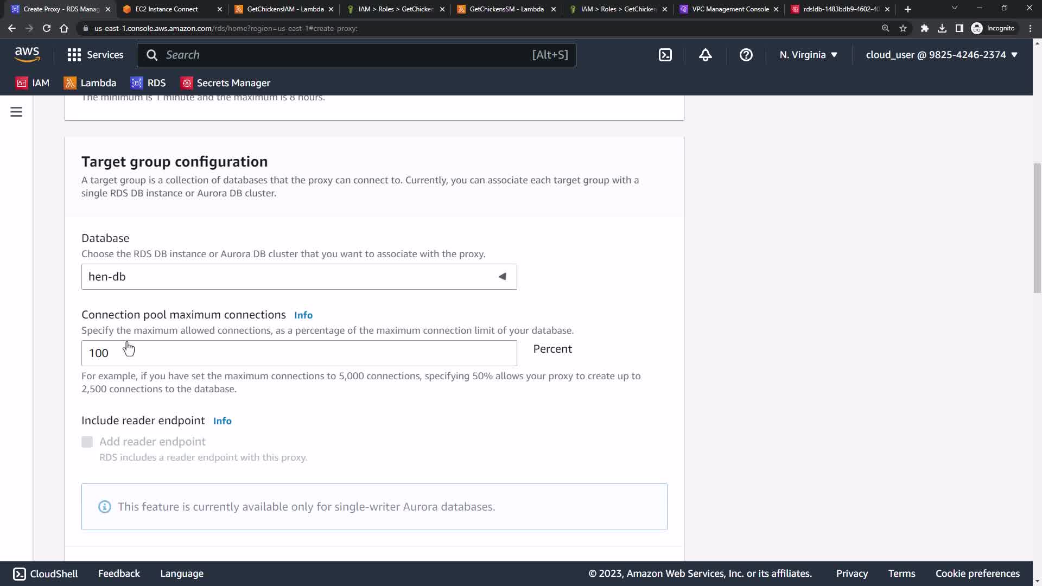Switch to the EC2 Instance Connect tab

(167, 9)
